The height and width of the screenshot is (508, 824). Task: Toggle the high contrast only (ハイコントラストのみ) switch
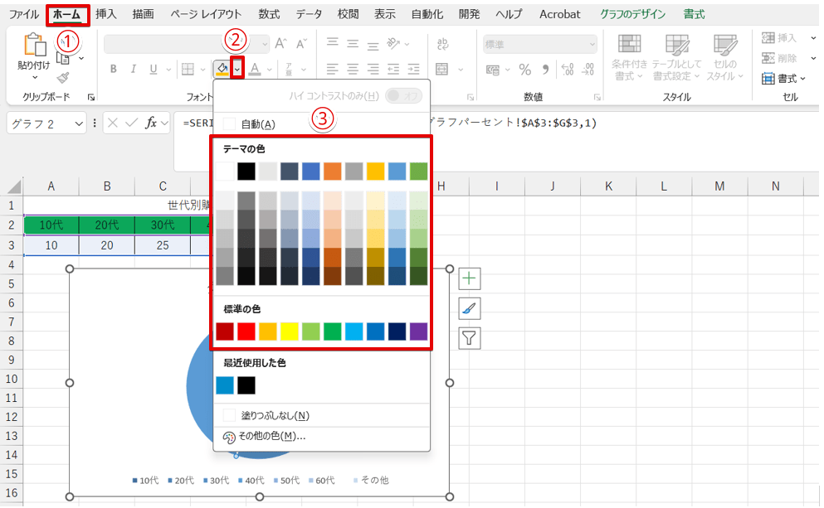(x=403, y=96)
